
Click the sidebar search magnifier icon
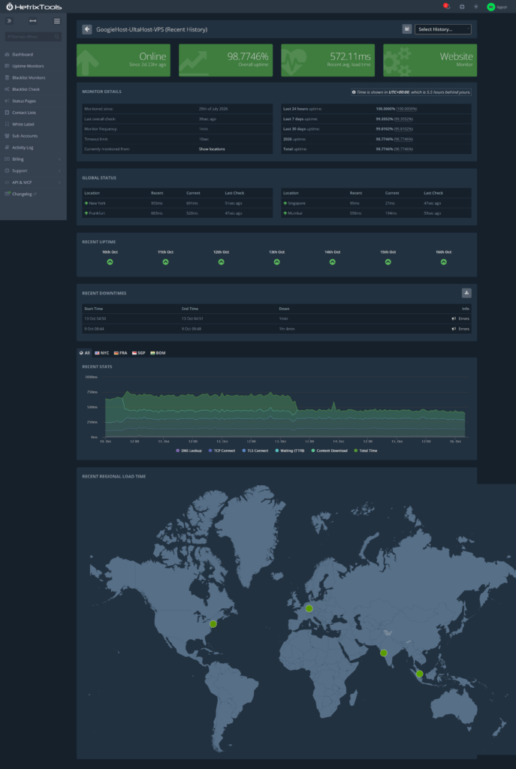click(57, 37)
